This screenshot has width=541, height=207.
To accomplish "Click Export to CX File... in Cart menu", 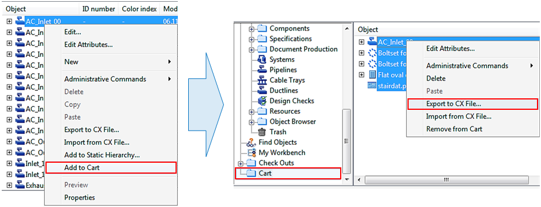I will [x=473, y=103].
